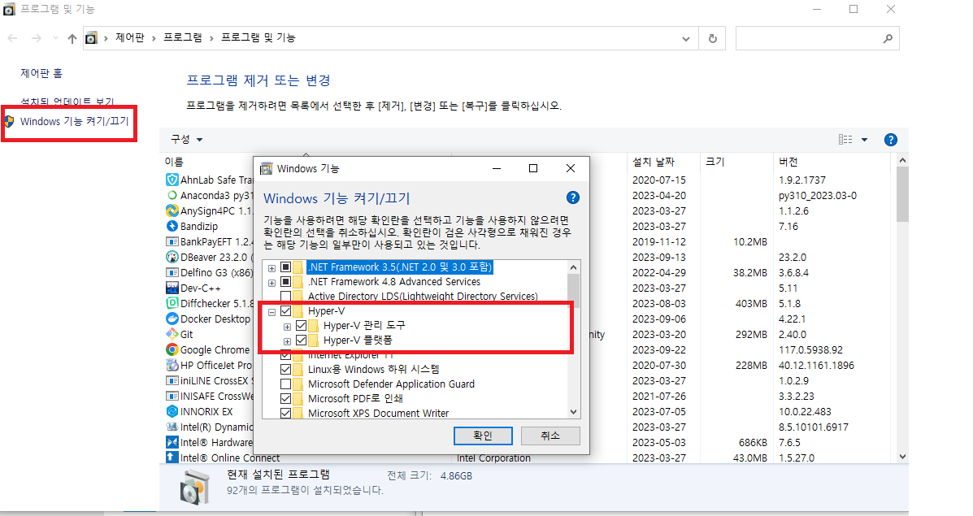Toggle the .NET Framework 3.5 checkbox
The image size is (973, 516).
coord(285,267)
